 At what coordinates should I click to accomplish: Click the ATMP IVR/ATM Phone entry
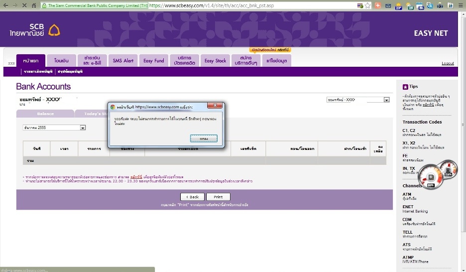point(416,260)
